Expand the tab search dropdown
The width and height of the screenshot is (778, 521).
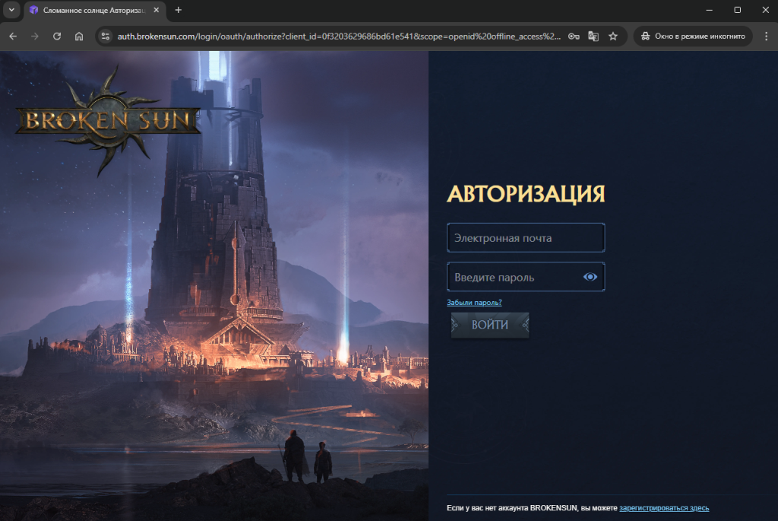[11, 10]
